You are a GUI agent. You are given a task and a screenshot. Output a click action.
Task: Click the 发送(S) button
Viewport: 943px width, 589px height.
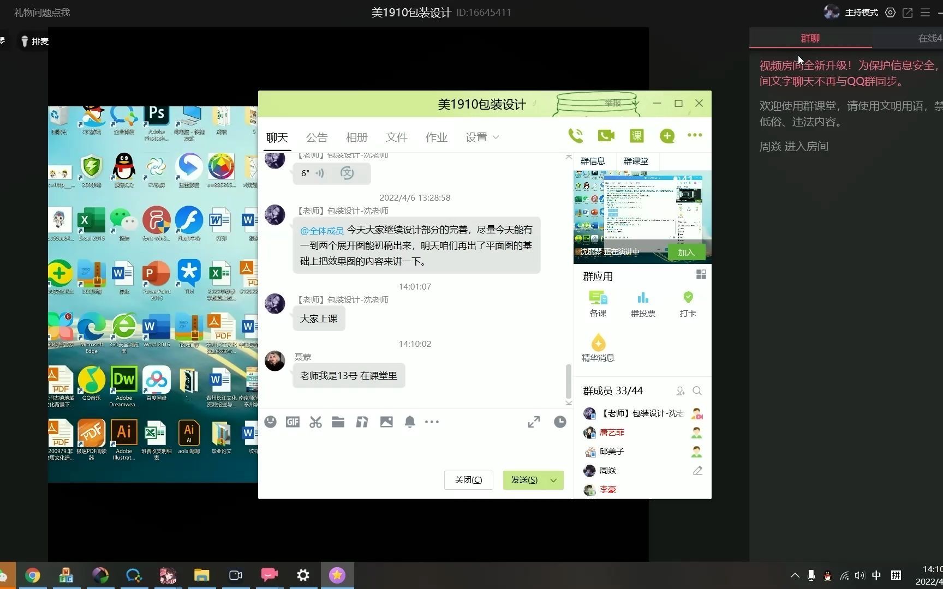click(524, 480)
